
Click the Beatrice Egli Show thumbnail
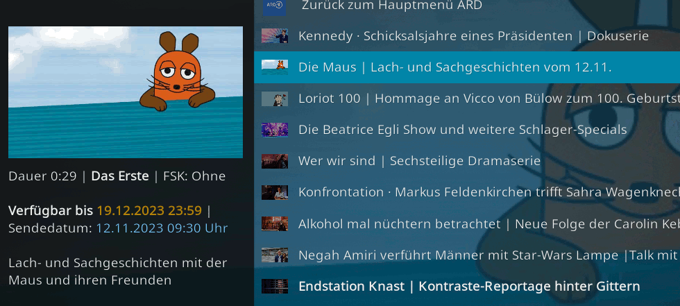275,130
